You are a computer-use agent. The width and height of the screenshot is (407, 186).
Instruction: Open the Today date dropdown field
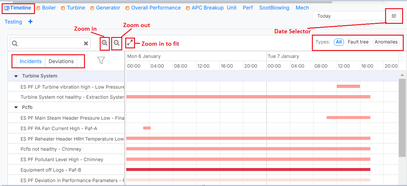tap(349, 16)
